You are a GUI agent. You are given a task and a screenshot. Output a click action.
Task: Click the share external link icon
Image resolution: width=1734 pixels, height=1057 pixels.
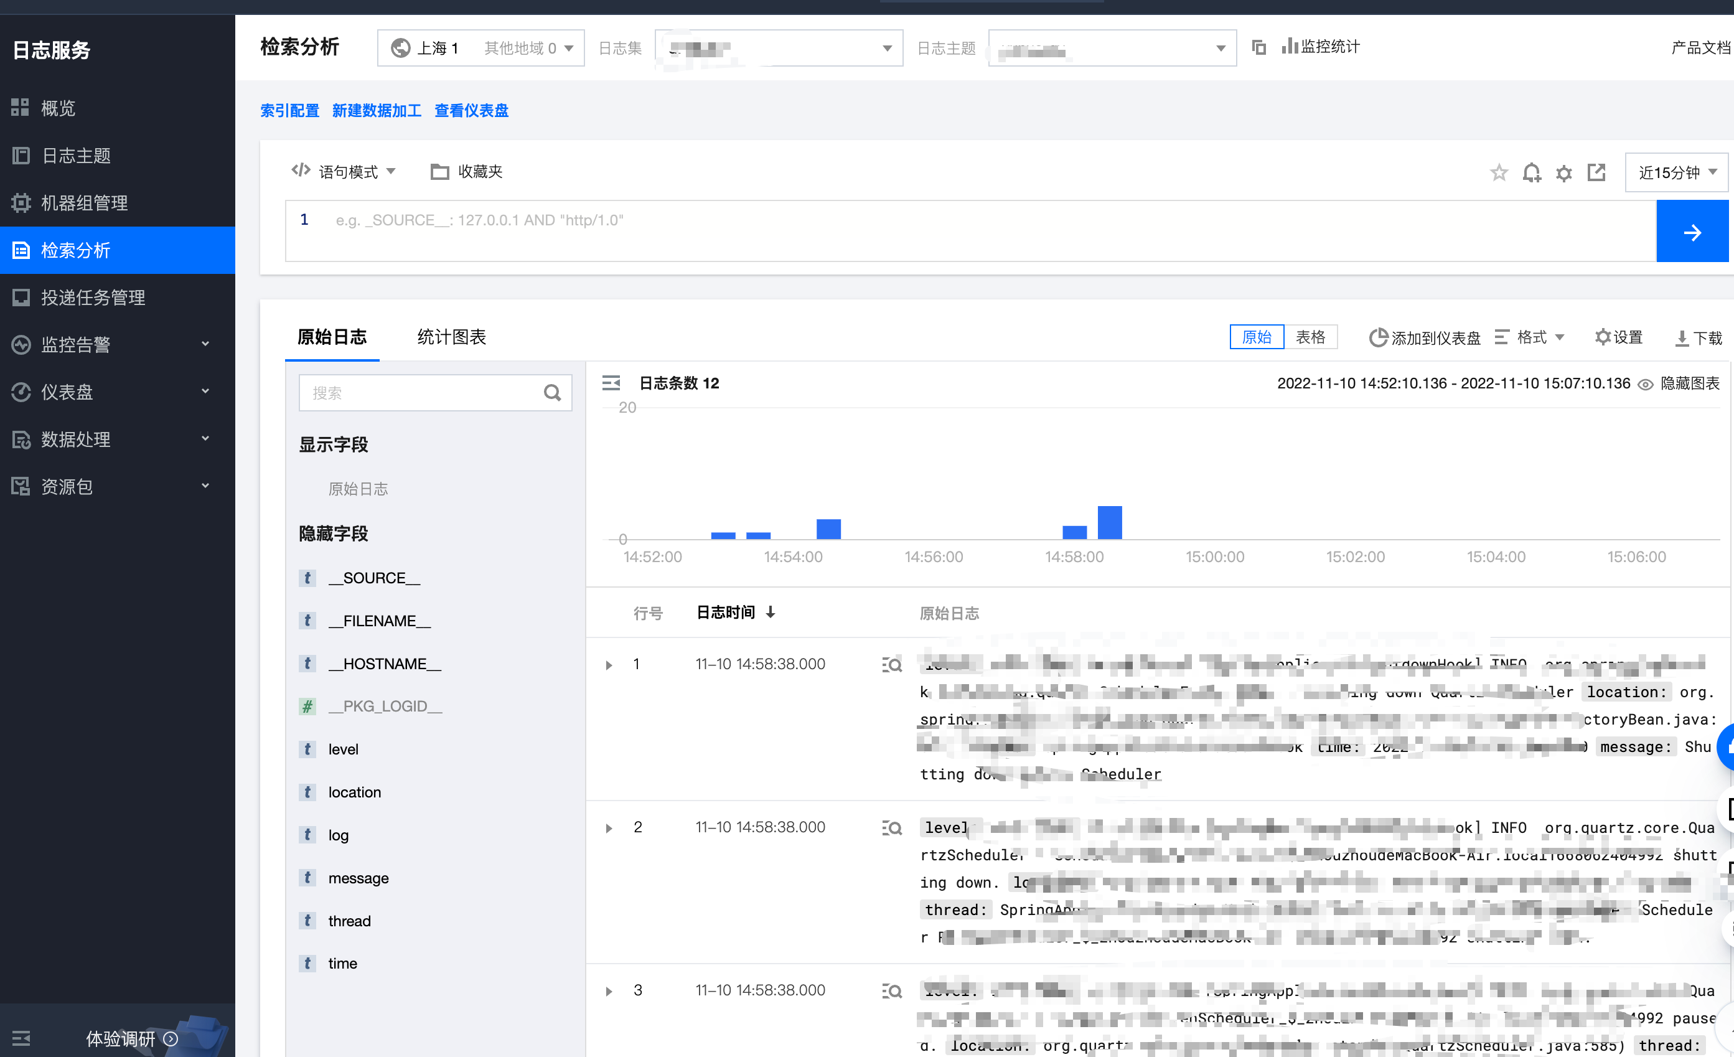(x=1596, y=172)
